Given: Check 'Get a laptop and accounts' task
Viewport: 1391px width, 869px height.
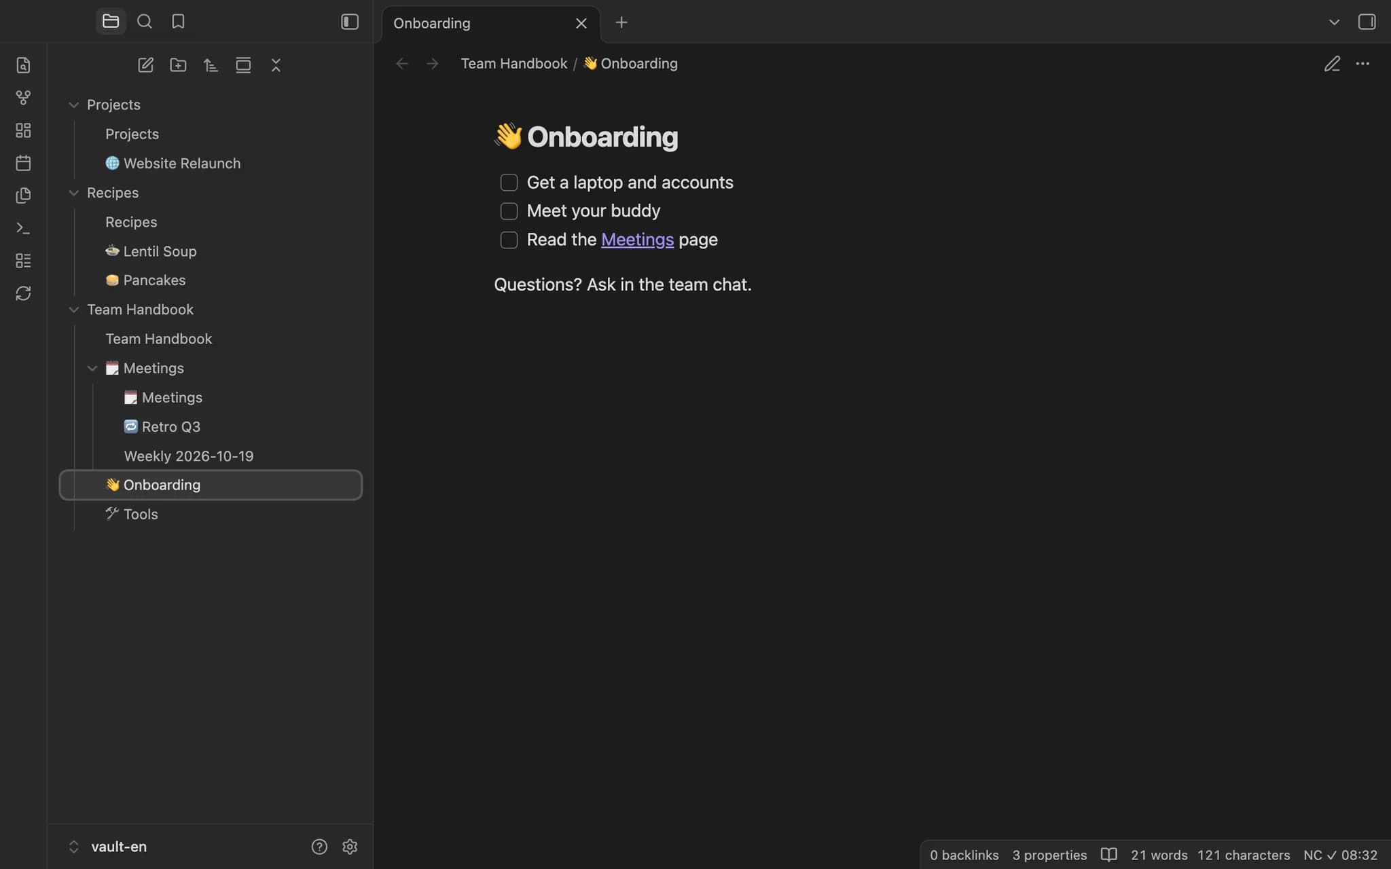Looking at the screenshot, I should click(509, 183).
